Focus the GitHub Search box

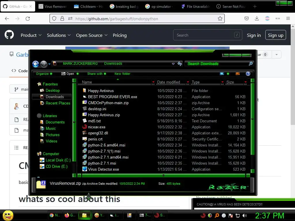(x=207, y=35)
